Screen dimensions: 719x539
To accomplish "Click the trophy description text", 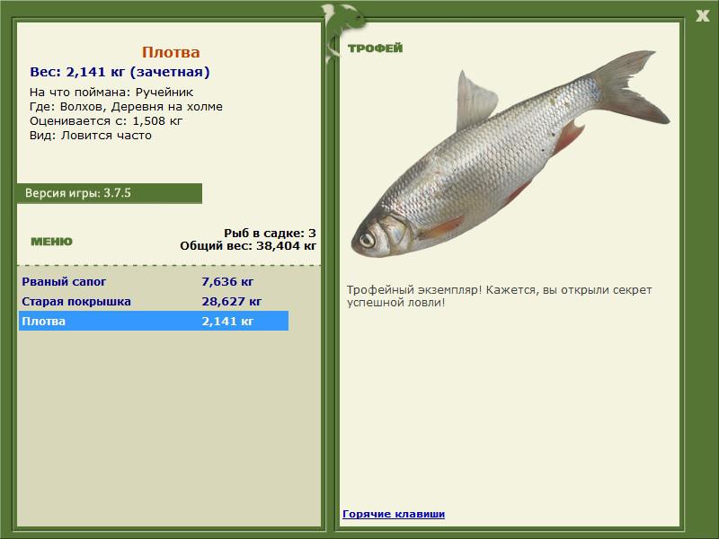I will (x=499, y=296).
